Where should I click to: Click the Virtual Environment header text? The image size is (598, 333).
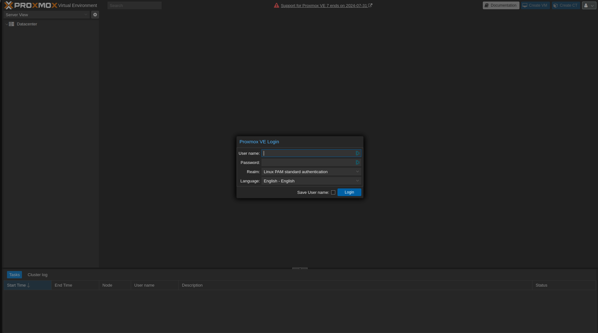(x=78, y=5)
